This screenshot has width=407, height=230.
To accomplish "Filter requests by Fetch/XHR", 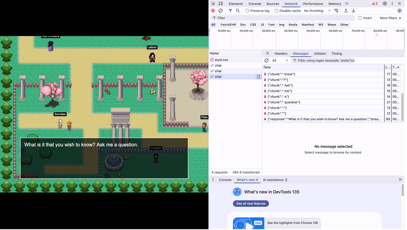I will click(x=228, y=25).
